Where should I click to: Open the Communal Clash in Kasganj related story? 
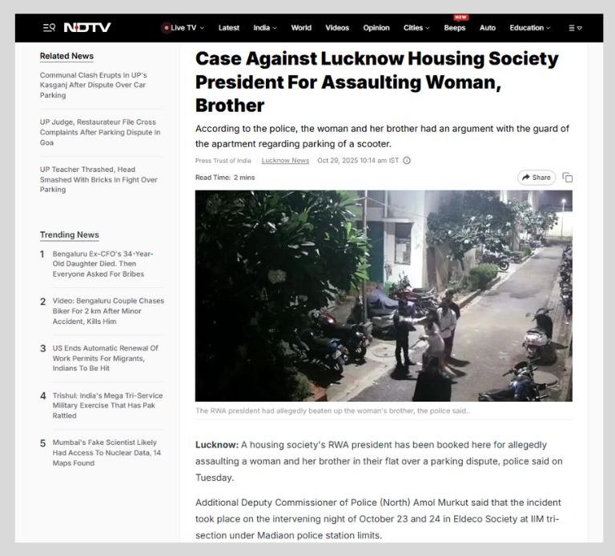coord(94,85)
